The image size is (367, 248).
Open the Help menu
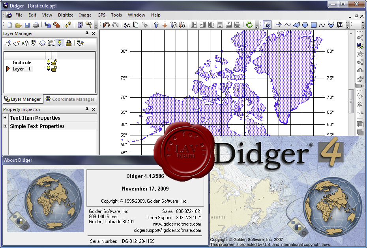click(x=155, y=15)
